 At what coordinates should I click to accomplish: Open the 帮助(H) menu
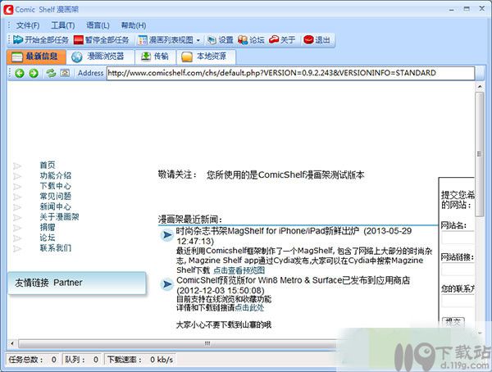click(134, 25)
